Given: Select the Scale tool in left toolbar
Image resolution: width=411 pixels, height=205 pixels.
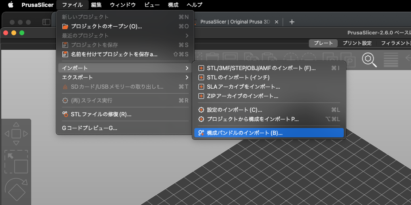Looking at the screenshot, I should coord(16,162).
